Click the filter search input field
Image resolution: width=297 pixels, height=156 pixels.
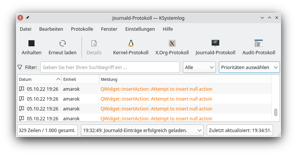[110, 67]
